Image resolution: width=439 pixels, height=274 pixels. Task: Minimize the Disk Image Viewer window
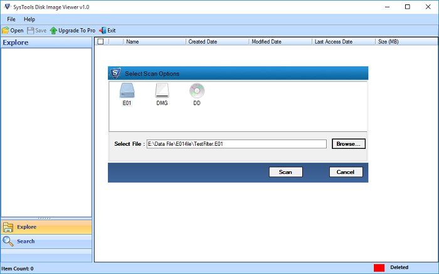387,7
